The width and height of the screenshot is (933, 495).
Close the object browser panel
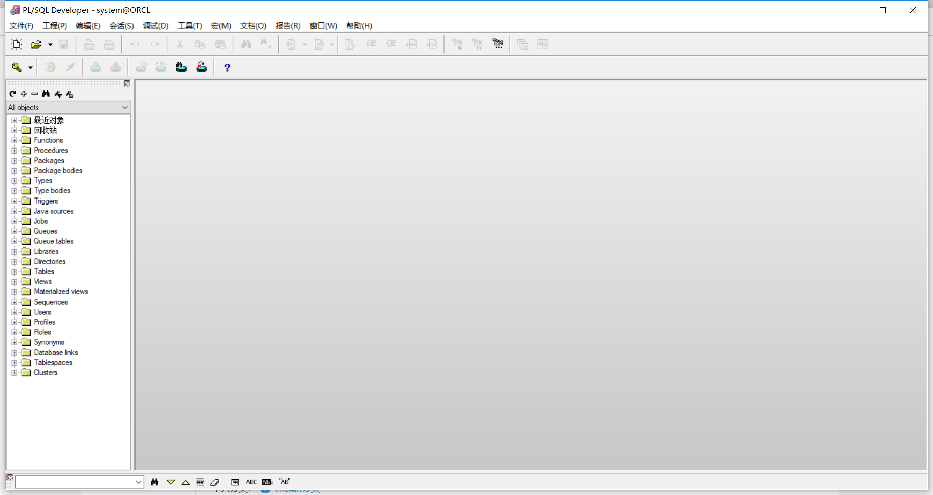tap(127, 83)
